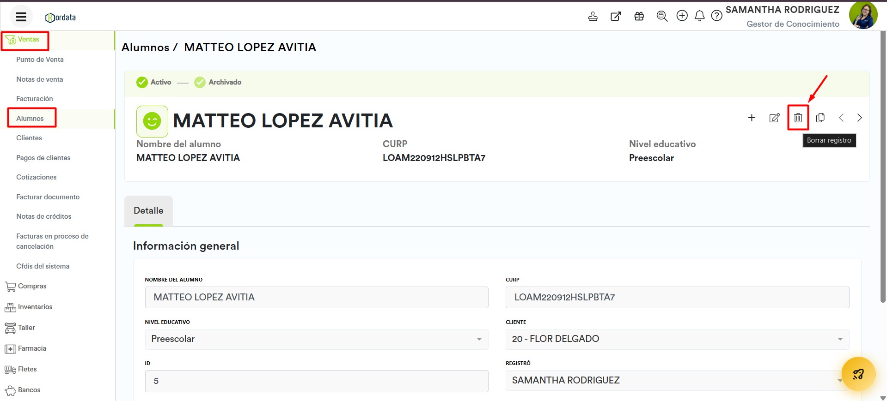Click the CURP input field
Screen dimensions: 887x401
677,297
